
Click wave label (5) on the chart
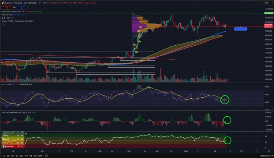pos(140,27)
